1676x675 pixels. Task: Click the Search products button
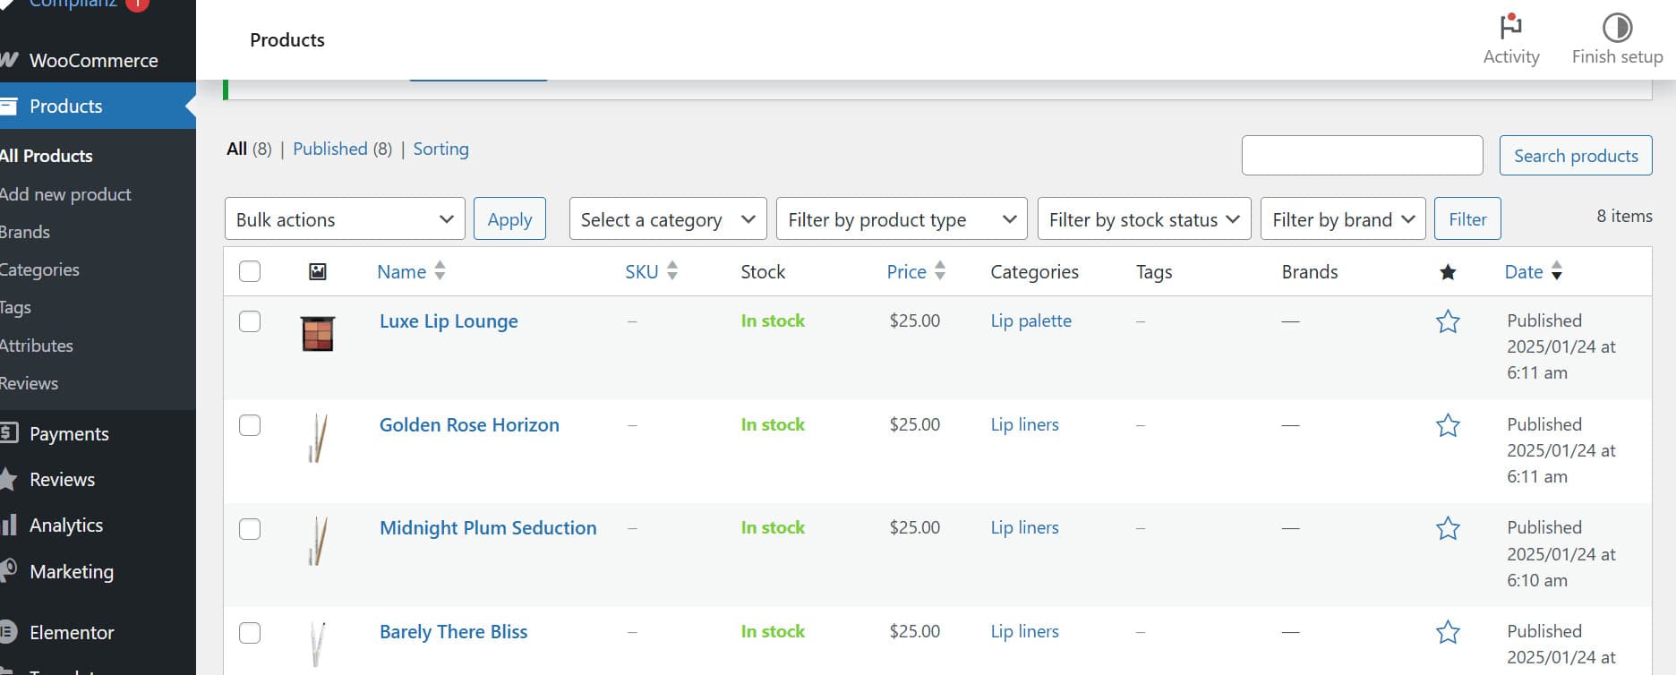pyautogui.click(x=1576, y=156)
